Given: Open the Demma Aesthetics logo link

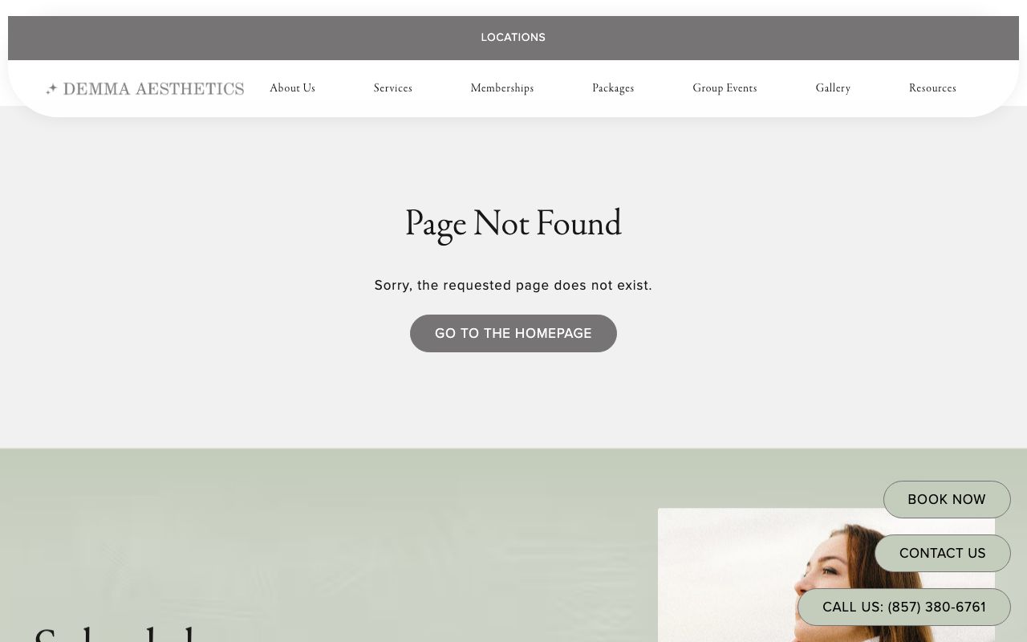Looking at the screenshot, I should (x=144, y=88).
